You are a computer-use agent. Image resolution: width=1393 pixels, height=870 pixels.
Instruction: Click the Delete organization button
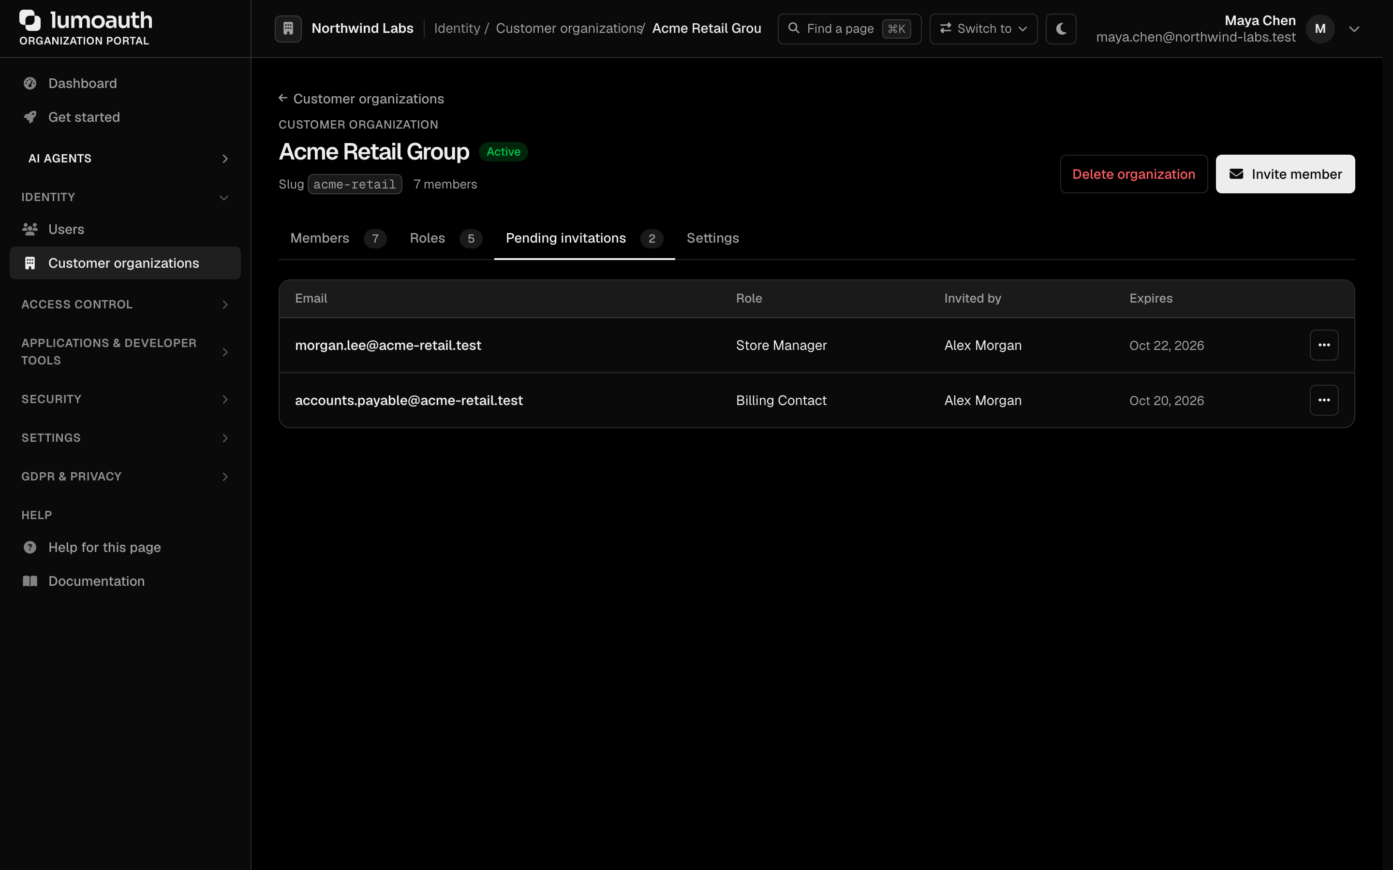tap(1133, 174)
